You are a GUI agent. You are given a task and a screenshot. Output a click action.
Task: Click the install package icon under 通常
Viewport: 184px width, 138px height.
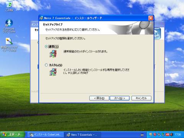click(53, 54)
